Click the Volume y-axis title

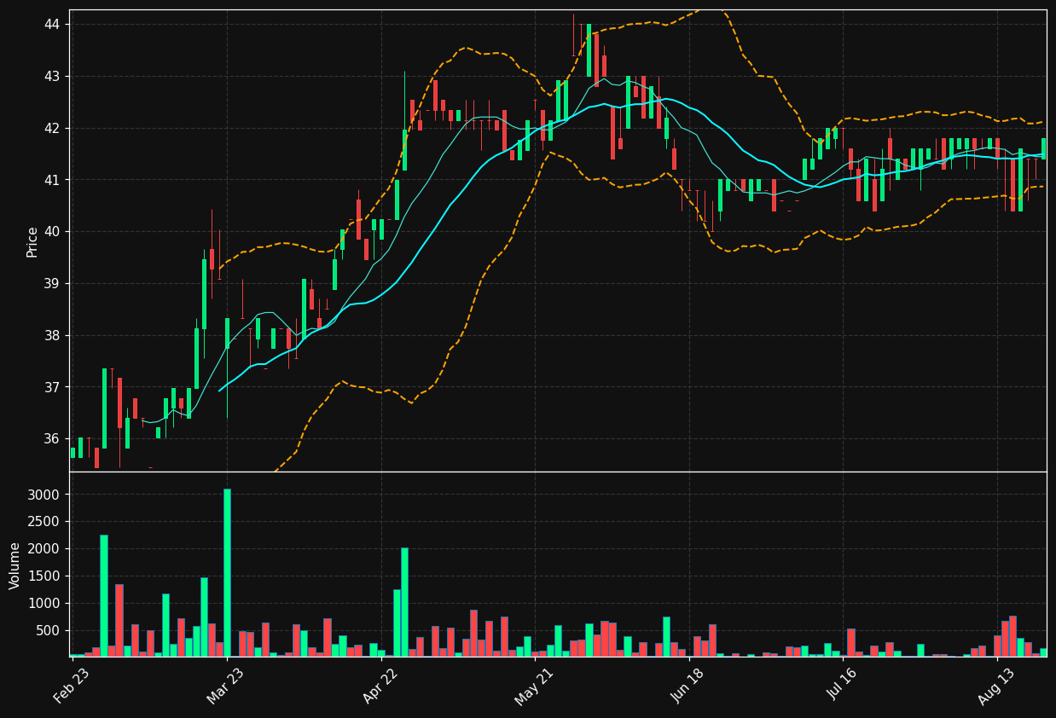tap(15, 565)
